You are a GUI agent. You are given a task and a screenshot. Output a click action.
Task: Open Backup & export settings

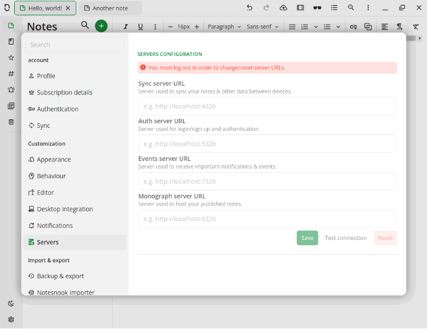pyautogui.click(x=75, y=276)
